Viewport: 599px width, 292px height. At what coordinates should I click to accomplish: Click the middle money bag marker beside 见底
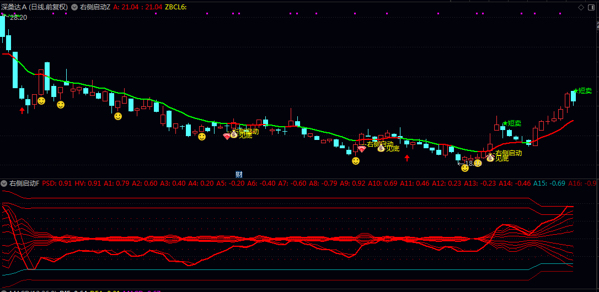click(381, 148)
